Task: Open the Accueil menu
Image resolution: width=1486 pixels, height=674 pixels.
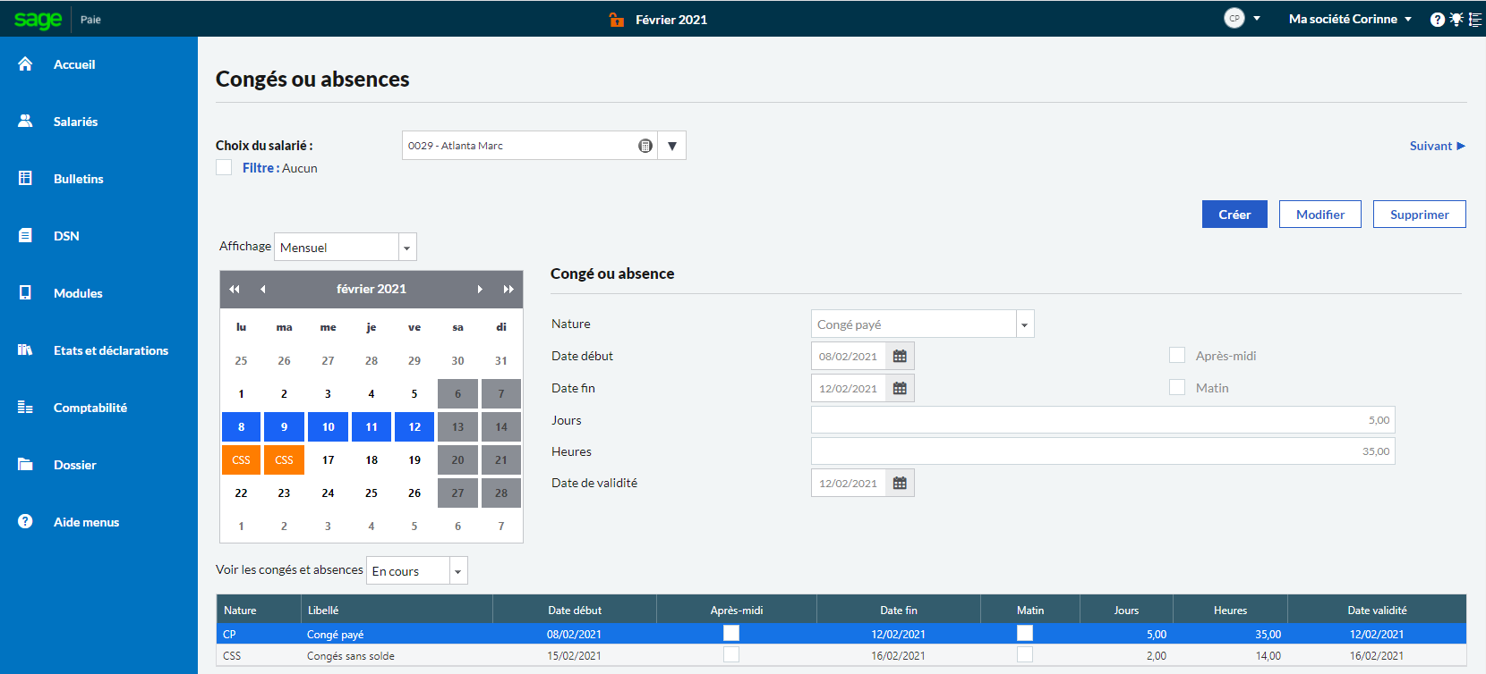Action: 74,64
